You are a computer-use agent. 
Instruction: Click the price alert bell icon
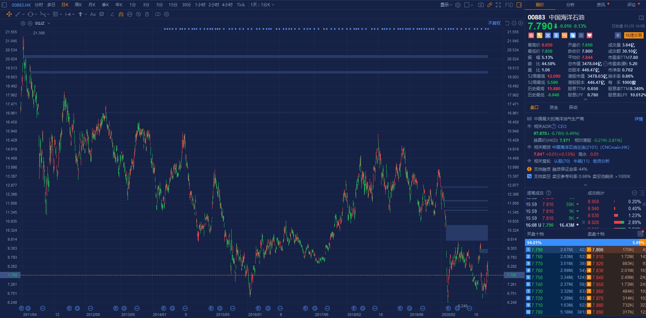[x=618, y=35]
